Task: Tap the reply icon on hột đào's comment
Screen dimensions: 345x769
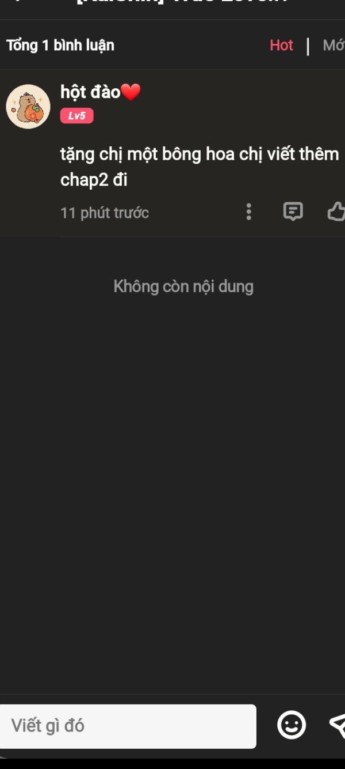Action: pos(293,212)
